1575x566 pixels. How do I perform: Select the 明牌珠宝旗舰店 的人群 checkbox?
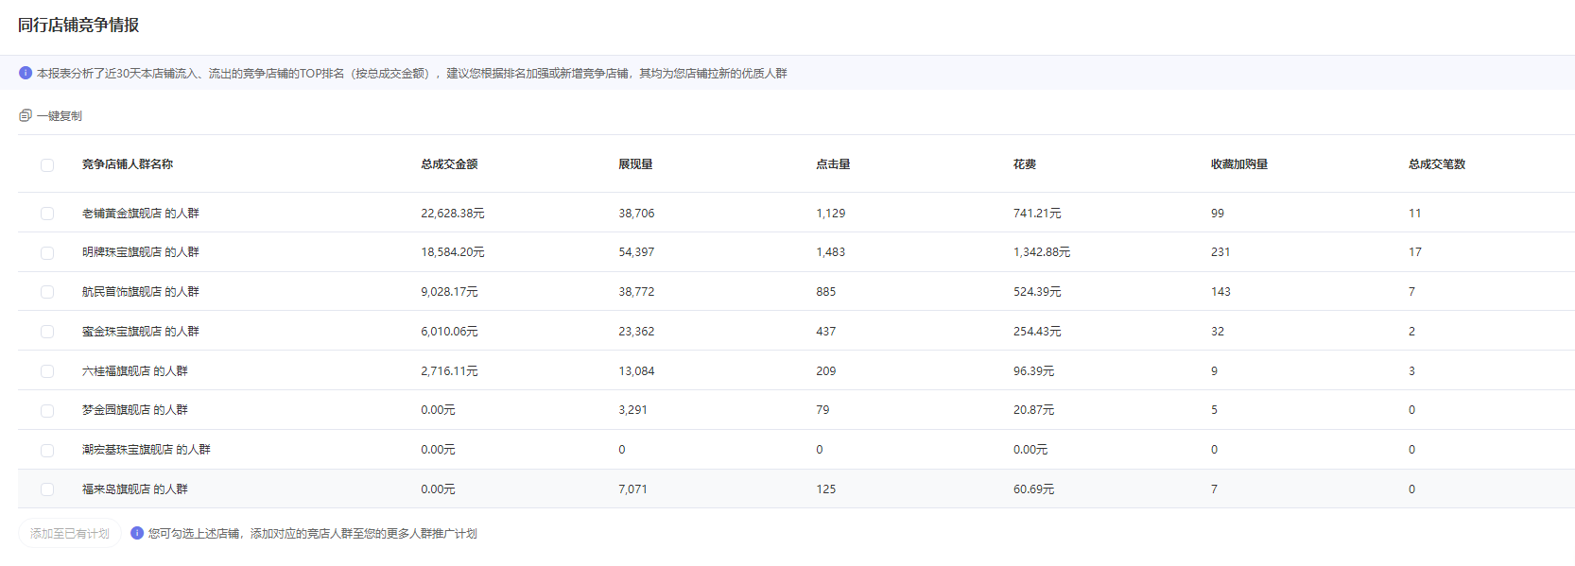[x=47, y=253]
